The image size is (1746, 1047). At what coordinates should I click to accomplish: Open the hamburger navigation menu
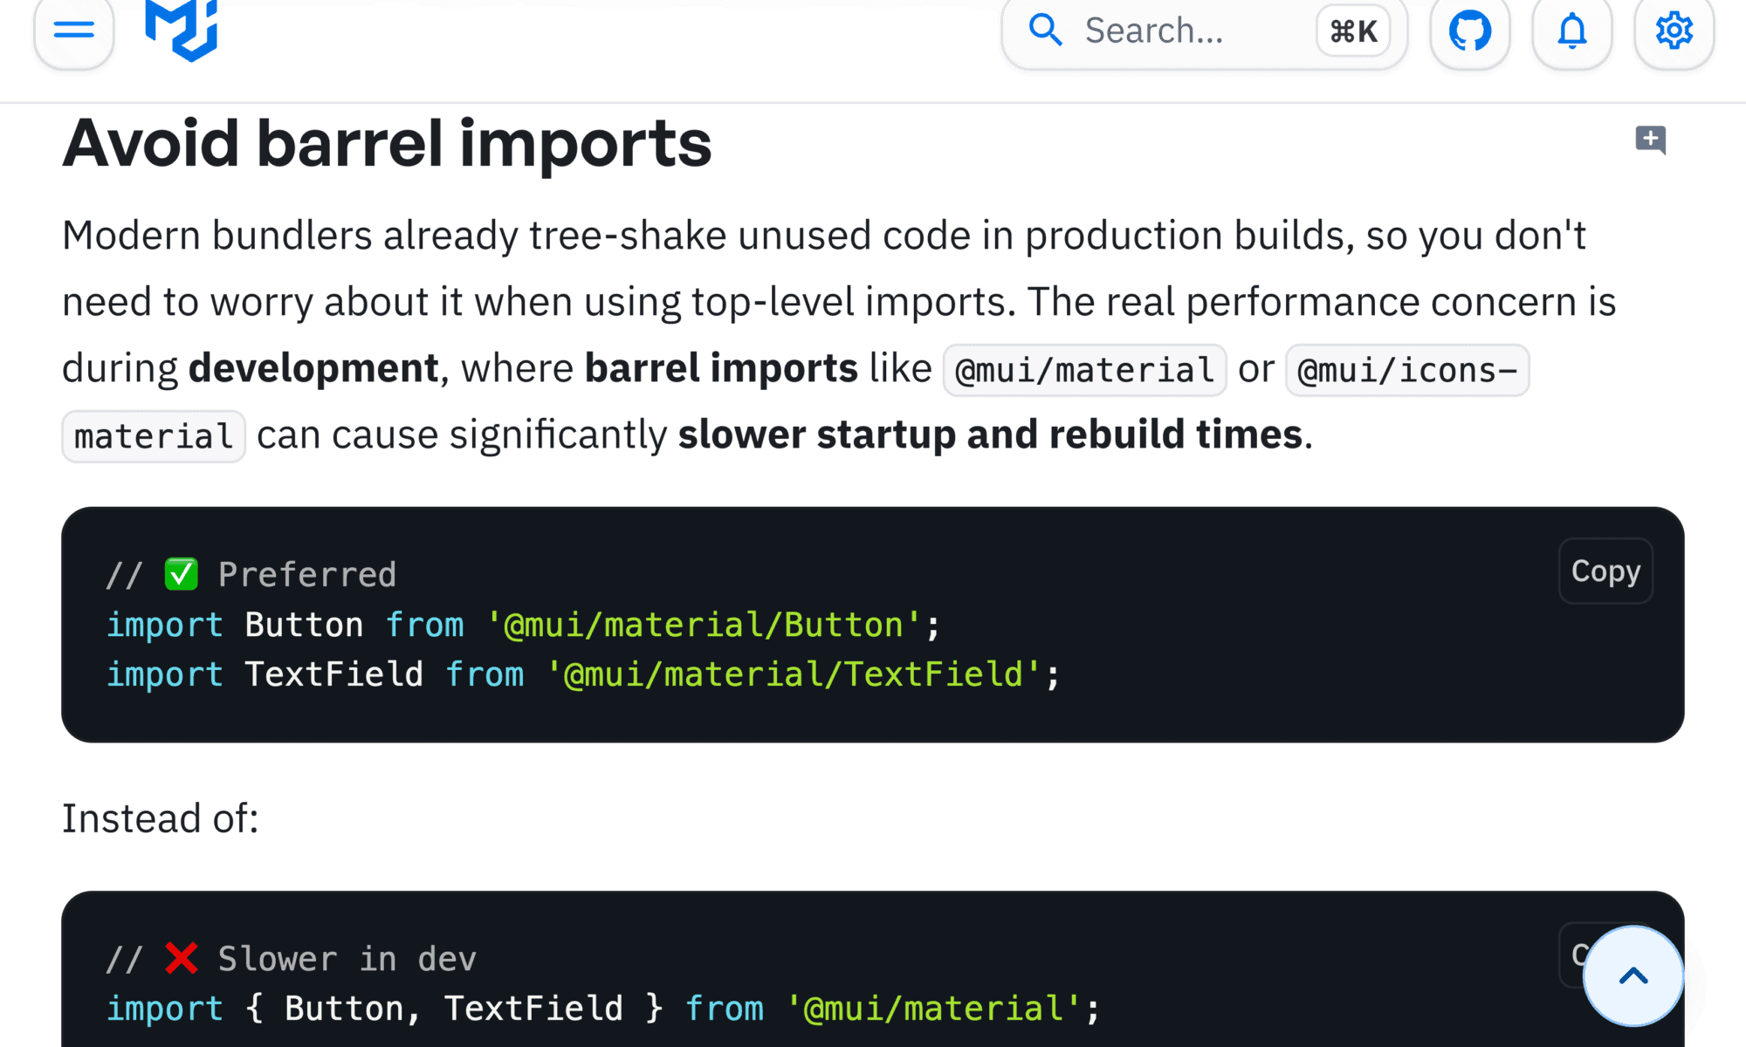coord(74,31)
